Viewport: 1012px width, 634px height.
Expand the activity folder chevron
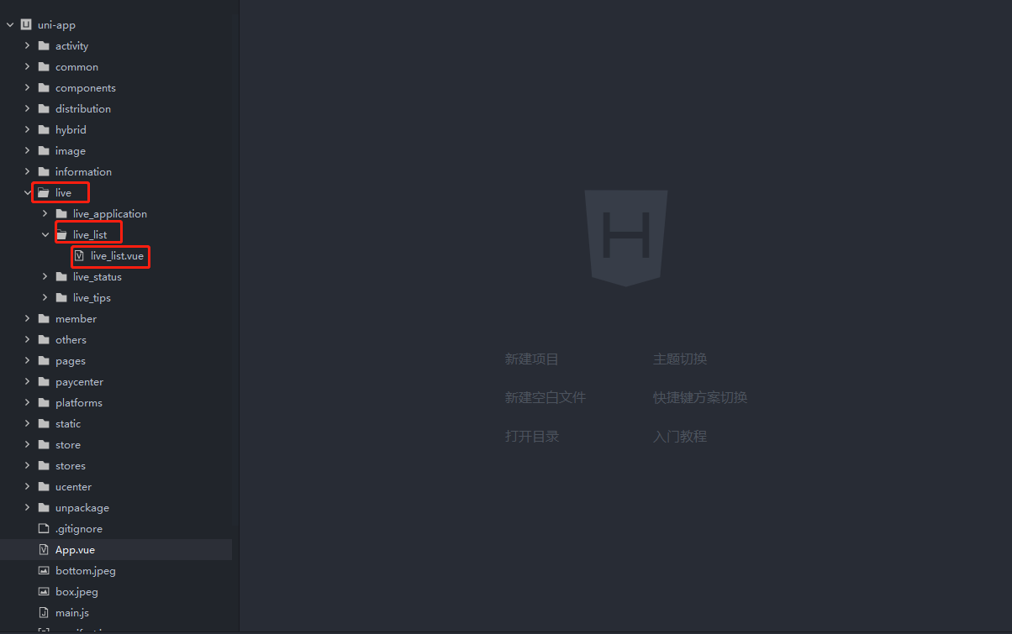pos(27,46)
